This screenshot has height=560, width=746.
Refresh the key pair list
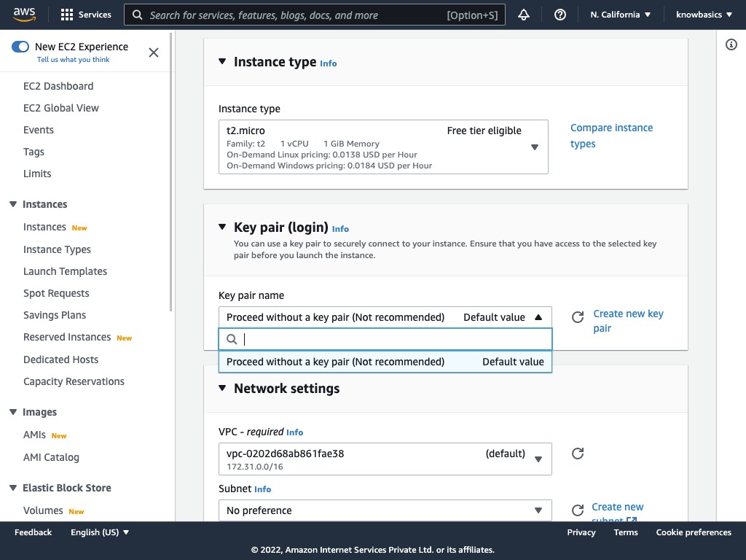578,317
